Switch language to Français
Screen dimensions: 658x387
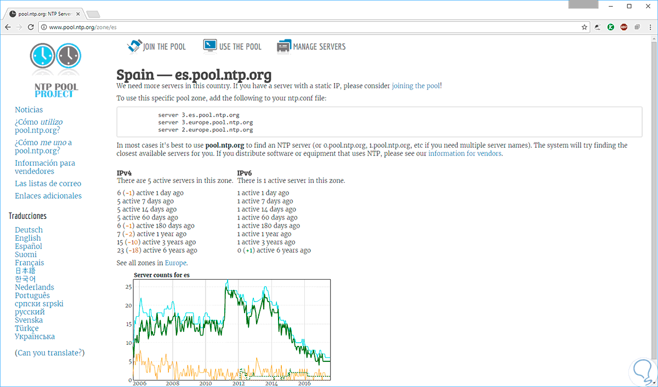pyautogui.click(x=29, y=263)
